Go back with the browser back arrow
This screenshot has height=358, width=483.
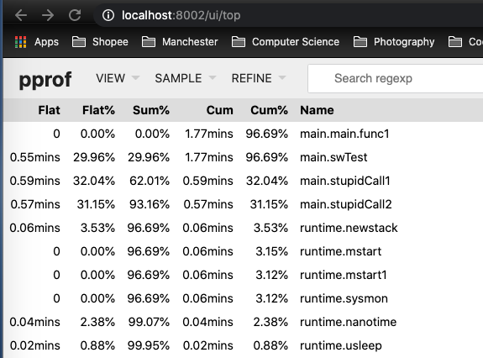[21, 15]
